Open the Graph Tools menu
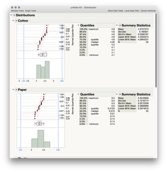Viewport: 167px width, 172px height. click(30, 11)
